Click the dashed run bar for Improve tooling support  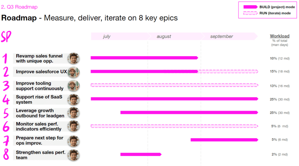[x=174, y=85]
